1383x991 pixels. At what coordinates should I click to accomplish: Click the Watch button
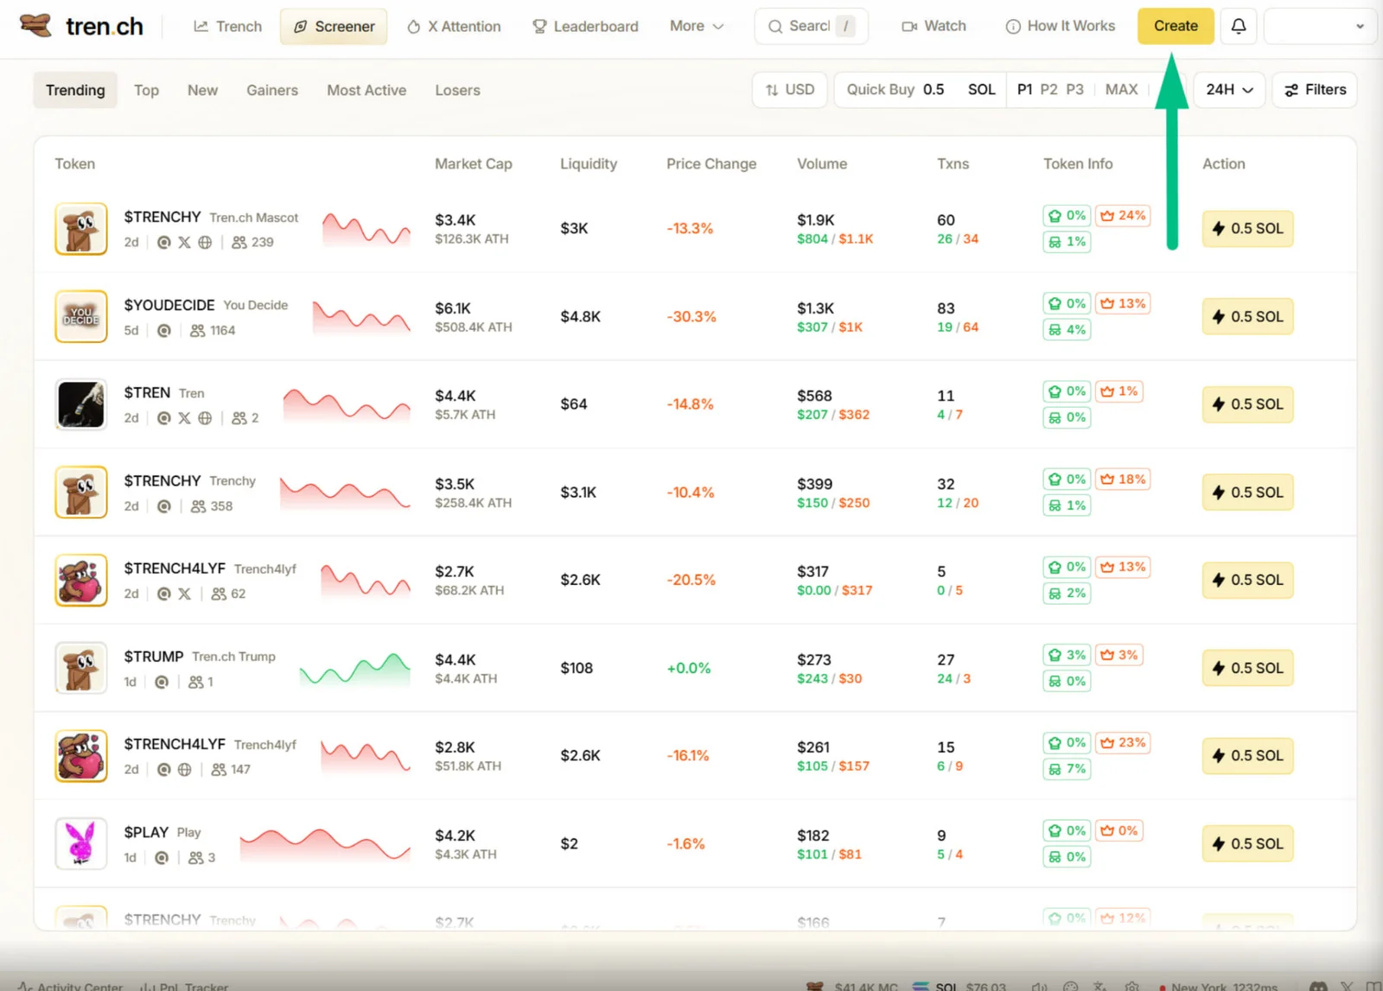click(x=934, y=26)
